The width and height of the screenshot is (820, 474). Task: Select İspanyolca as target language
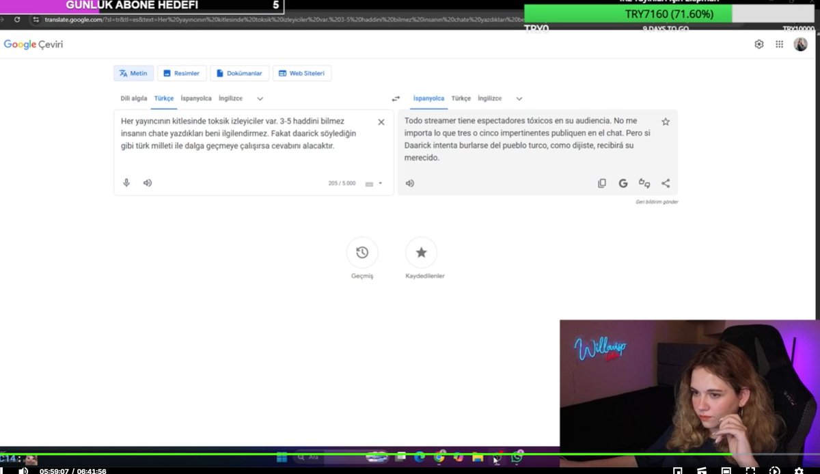pos(429,98)
